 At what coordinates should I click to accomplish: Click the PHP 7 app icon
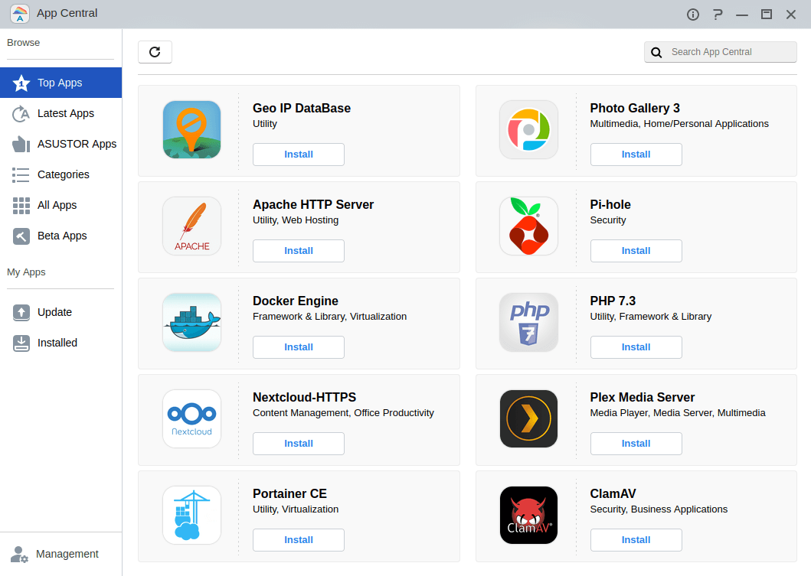528,322
